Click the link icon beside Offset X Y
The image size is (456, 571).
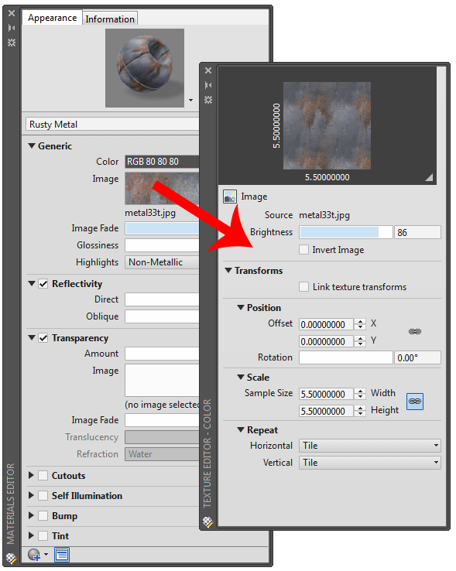pyautogui.click(x=415, y=331)
